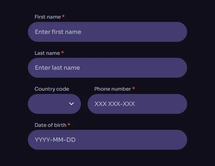The image size is (215, 166).
Task: Open the Country code dropdown
Action: pyautogui.click(x=54, y=104)
